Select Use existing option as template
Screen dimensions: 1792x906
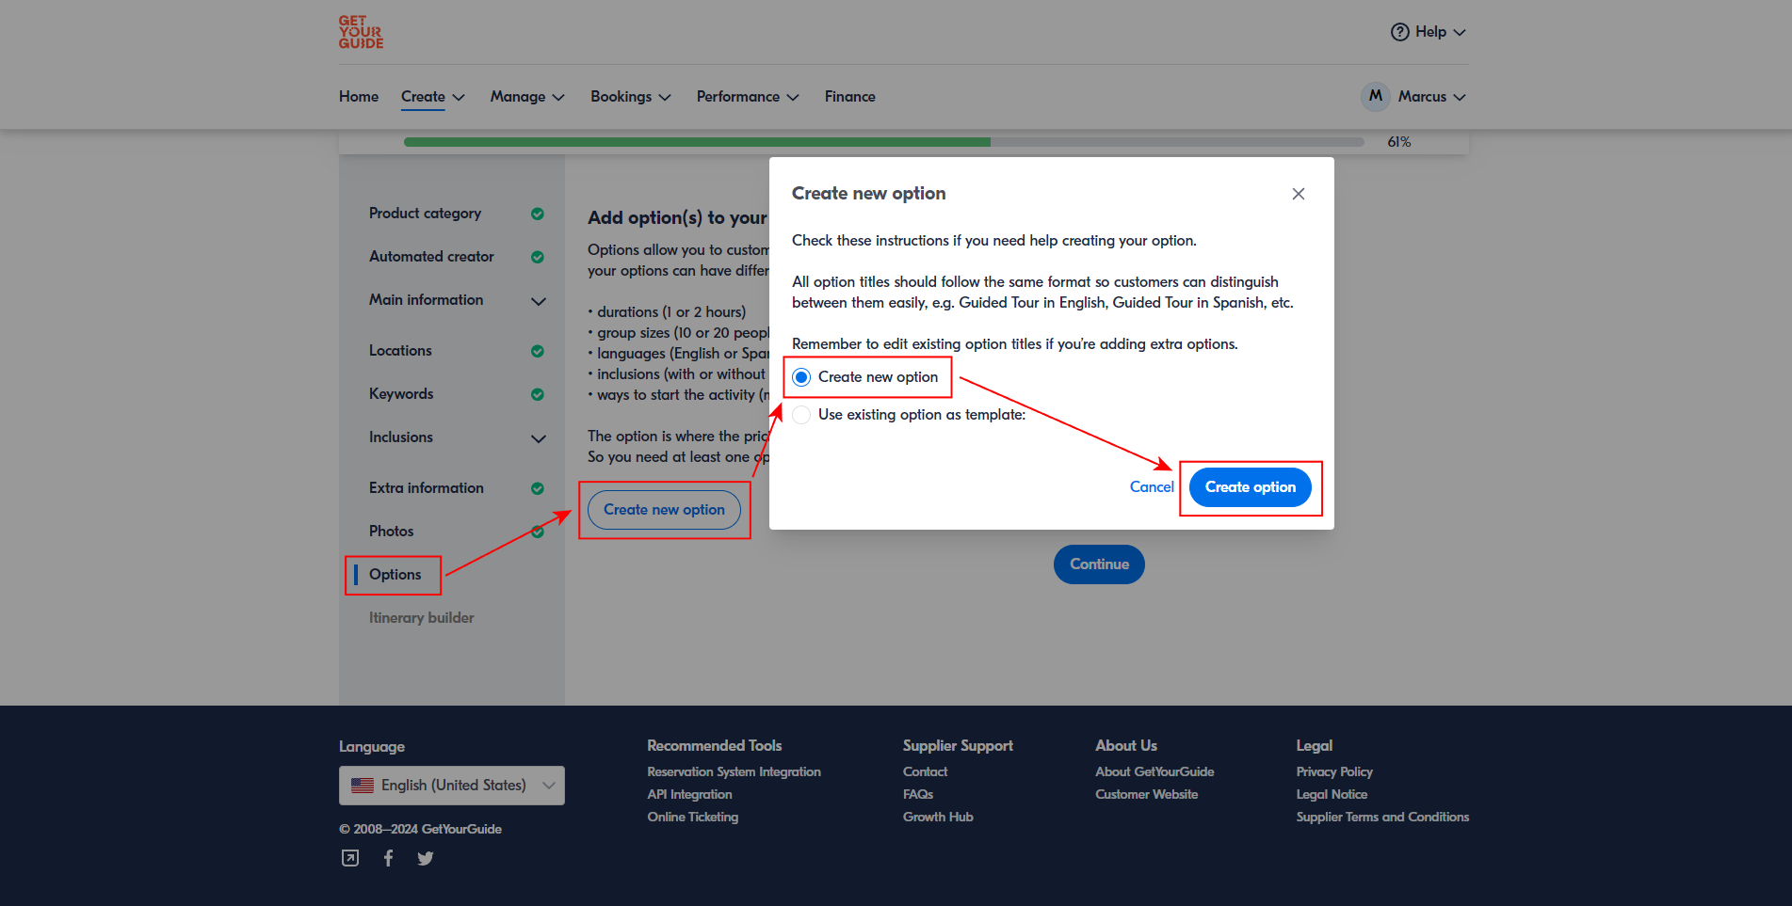pyautogui.click(x=801, y=415)
